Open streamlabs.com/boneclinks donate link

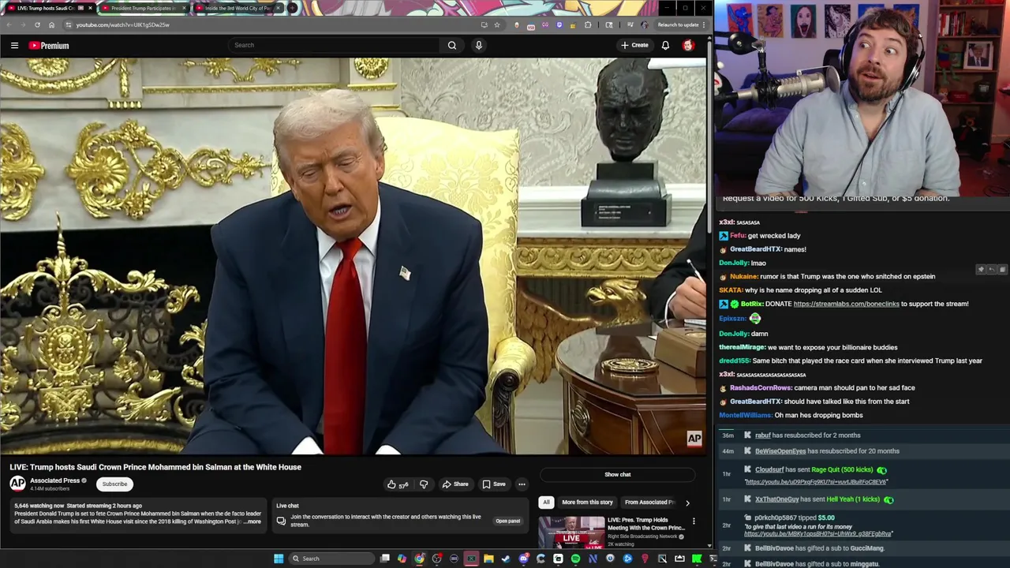(x=846, y=304)
